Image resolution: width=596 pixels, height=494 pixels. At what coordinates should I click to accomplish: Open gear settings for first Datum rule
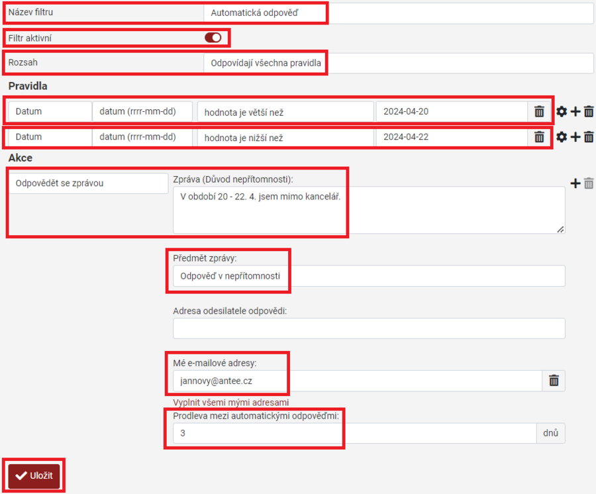click(x=562, y=112)
